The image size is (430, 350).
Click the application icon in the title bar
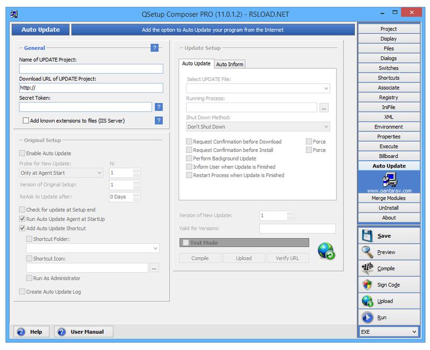14,14
